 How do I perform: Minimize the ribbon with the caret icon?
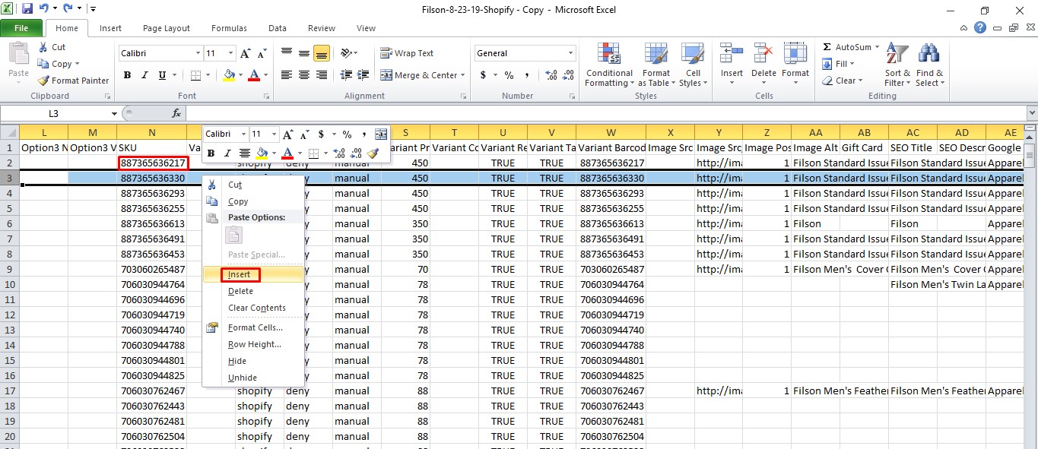[965, 27]
